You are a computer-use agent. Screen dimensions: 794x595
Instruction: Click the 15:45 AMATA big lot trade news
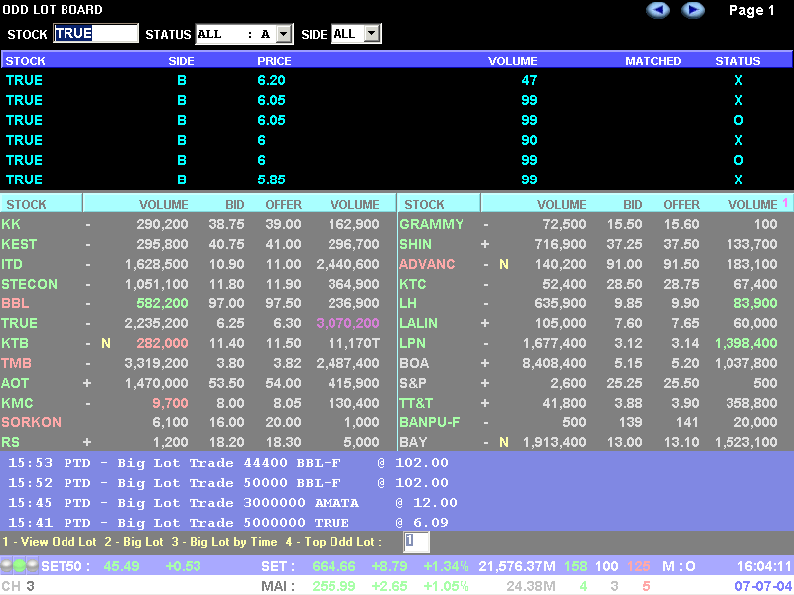[232, 503]
